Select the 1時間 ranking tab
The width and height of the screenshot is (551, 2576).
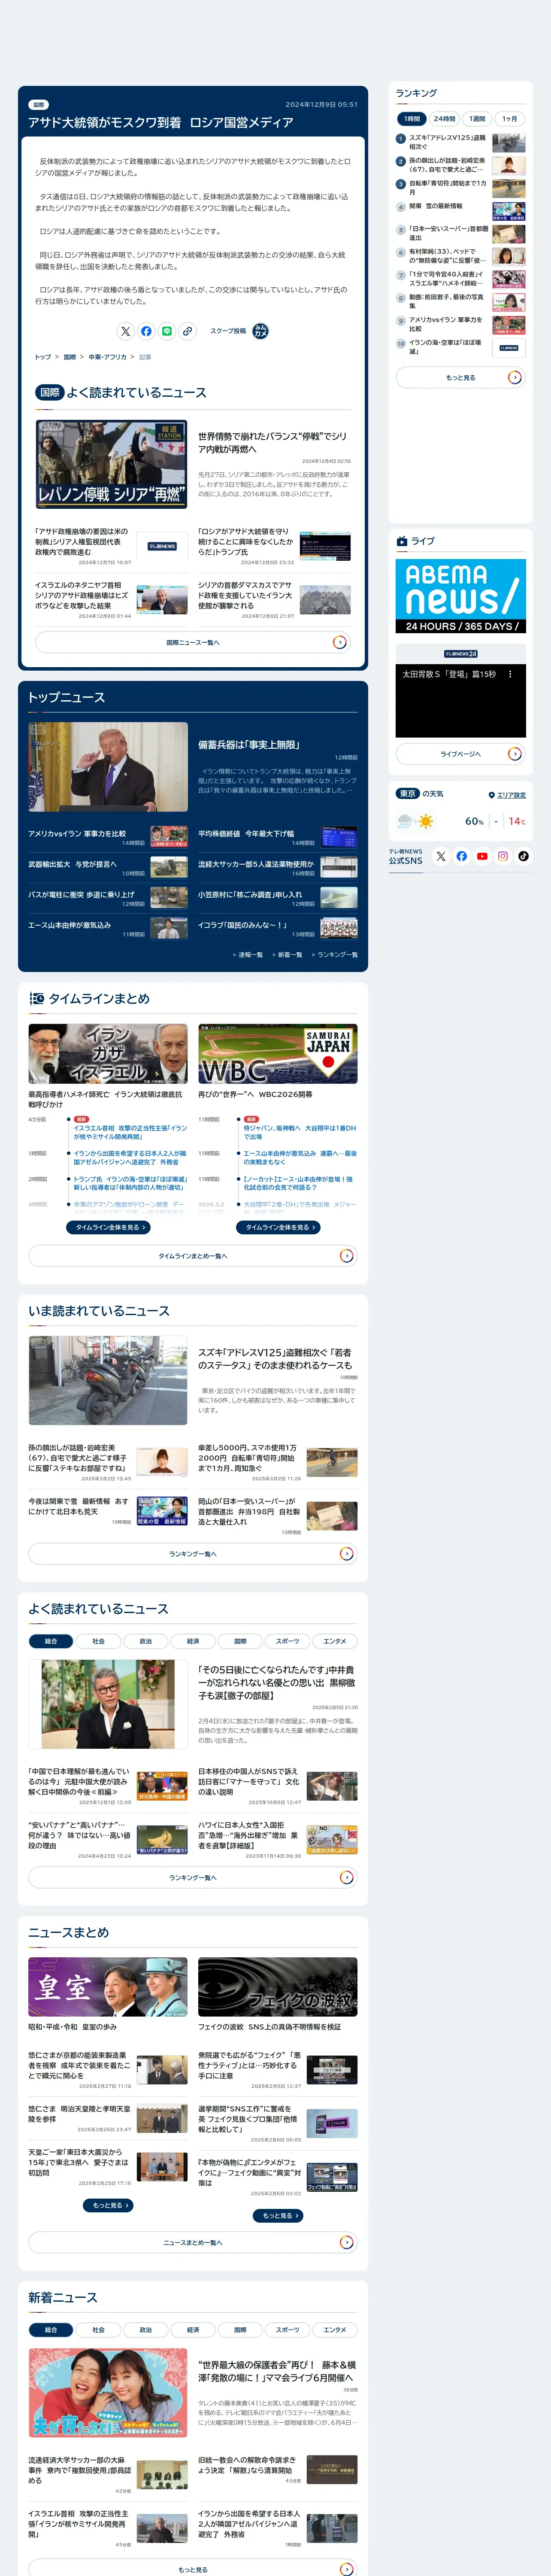(x=413, y=119)
